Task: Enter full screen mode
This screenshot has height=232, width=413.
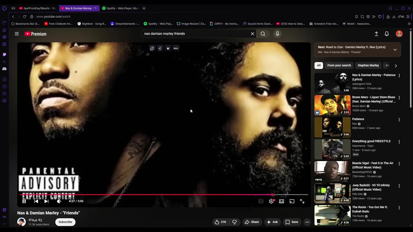Action: point(302,201)
